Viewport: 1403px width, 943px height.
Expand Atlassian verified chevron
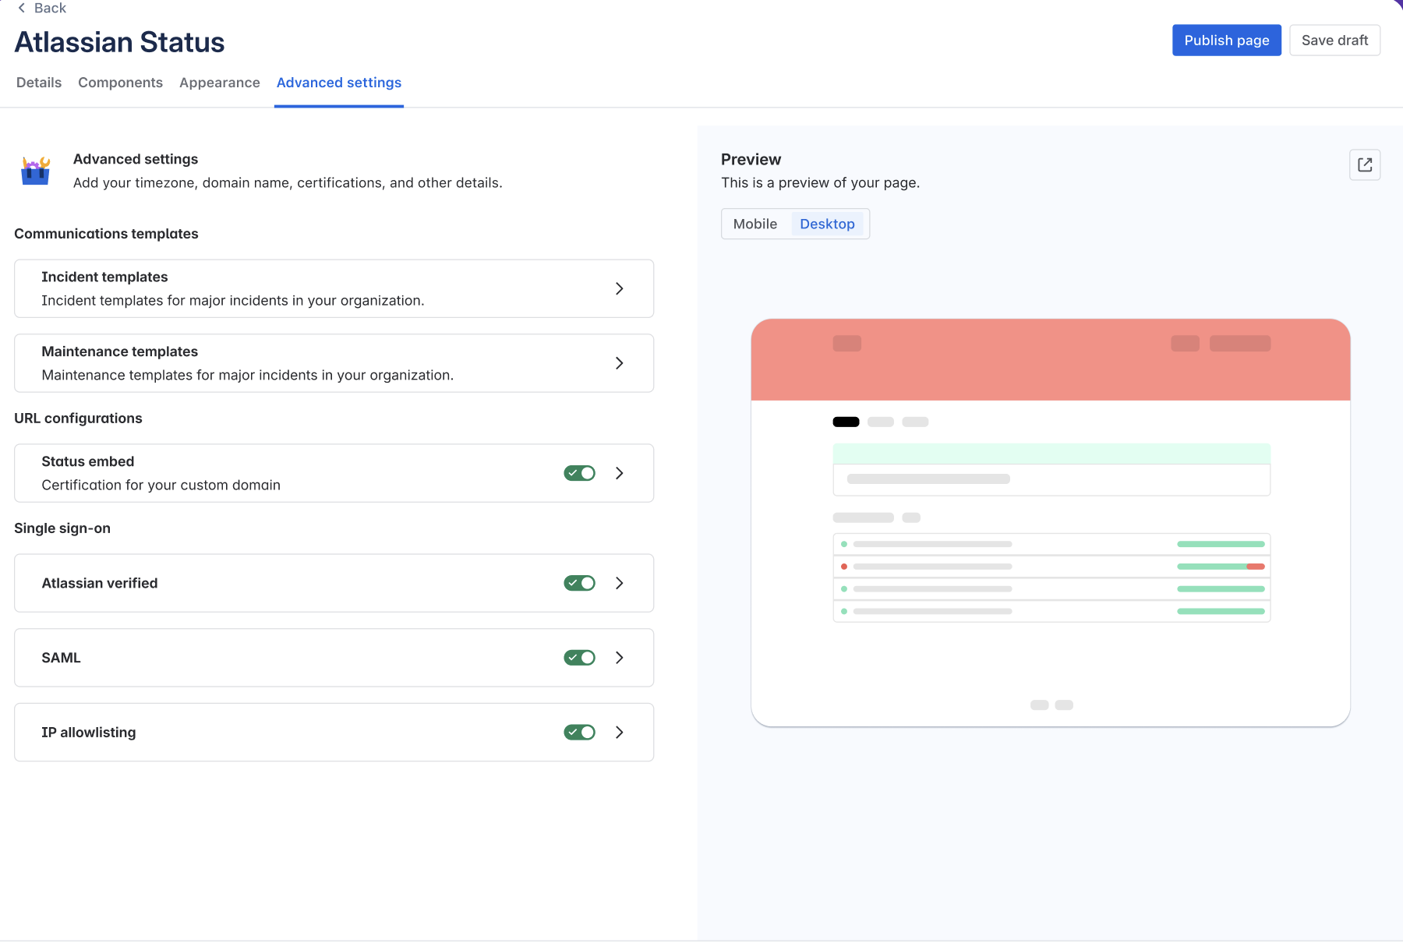(x=619, y=583)
